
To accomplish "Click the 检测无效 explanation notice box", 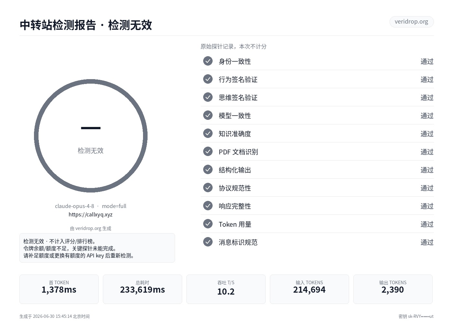I will point(97,248).
